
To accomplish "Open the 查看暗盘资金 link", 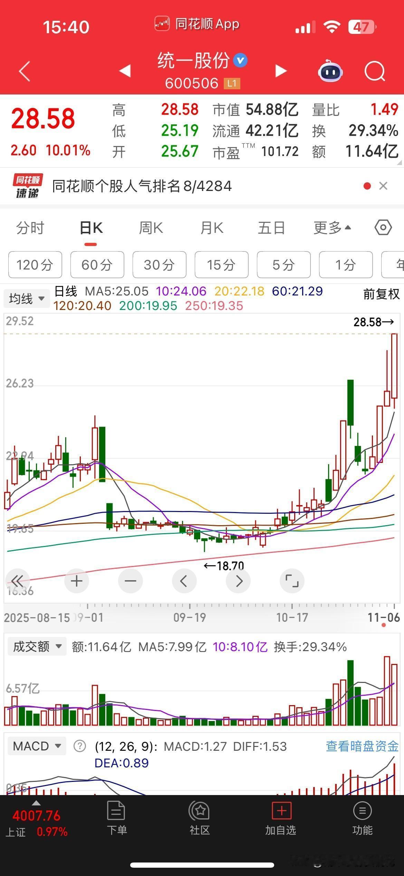I will click(362, 746).
